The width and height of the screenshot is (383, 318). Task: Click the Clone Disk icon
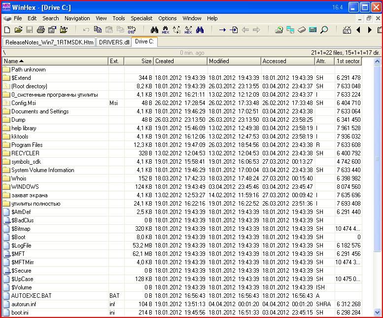pos(290,30)
